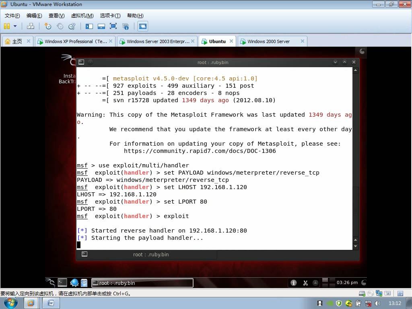Open the 文件(F) menu
The width and height of the screenshot is (412, 309).
(12, 16)
